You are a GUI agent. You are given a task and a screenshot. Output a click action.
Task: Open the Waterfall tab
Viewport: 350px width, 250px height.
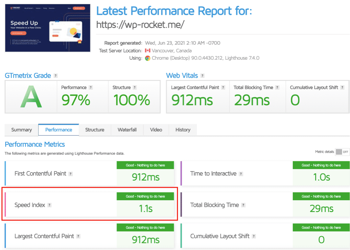(127, 130)
